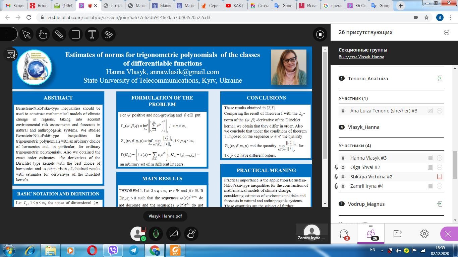Toggle the raise hand button

click(191, 234)
